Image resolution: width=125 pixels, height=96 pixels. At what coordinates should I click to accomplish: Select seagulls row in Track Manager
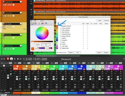click(83, 40)
